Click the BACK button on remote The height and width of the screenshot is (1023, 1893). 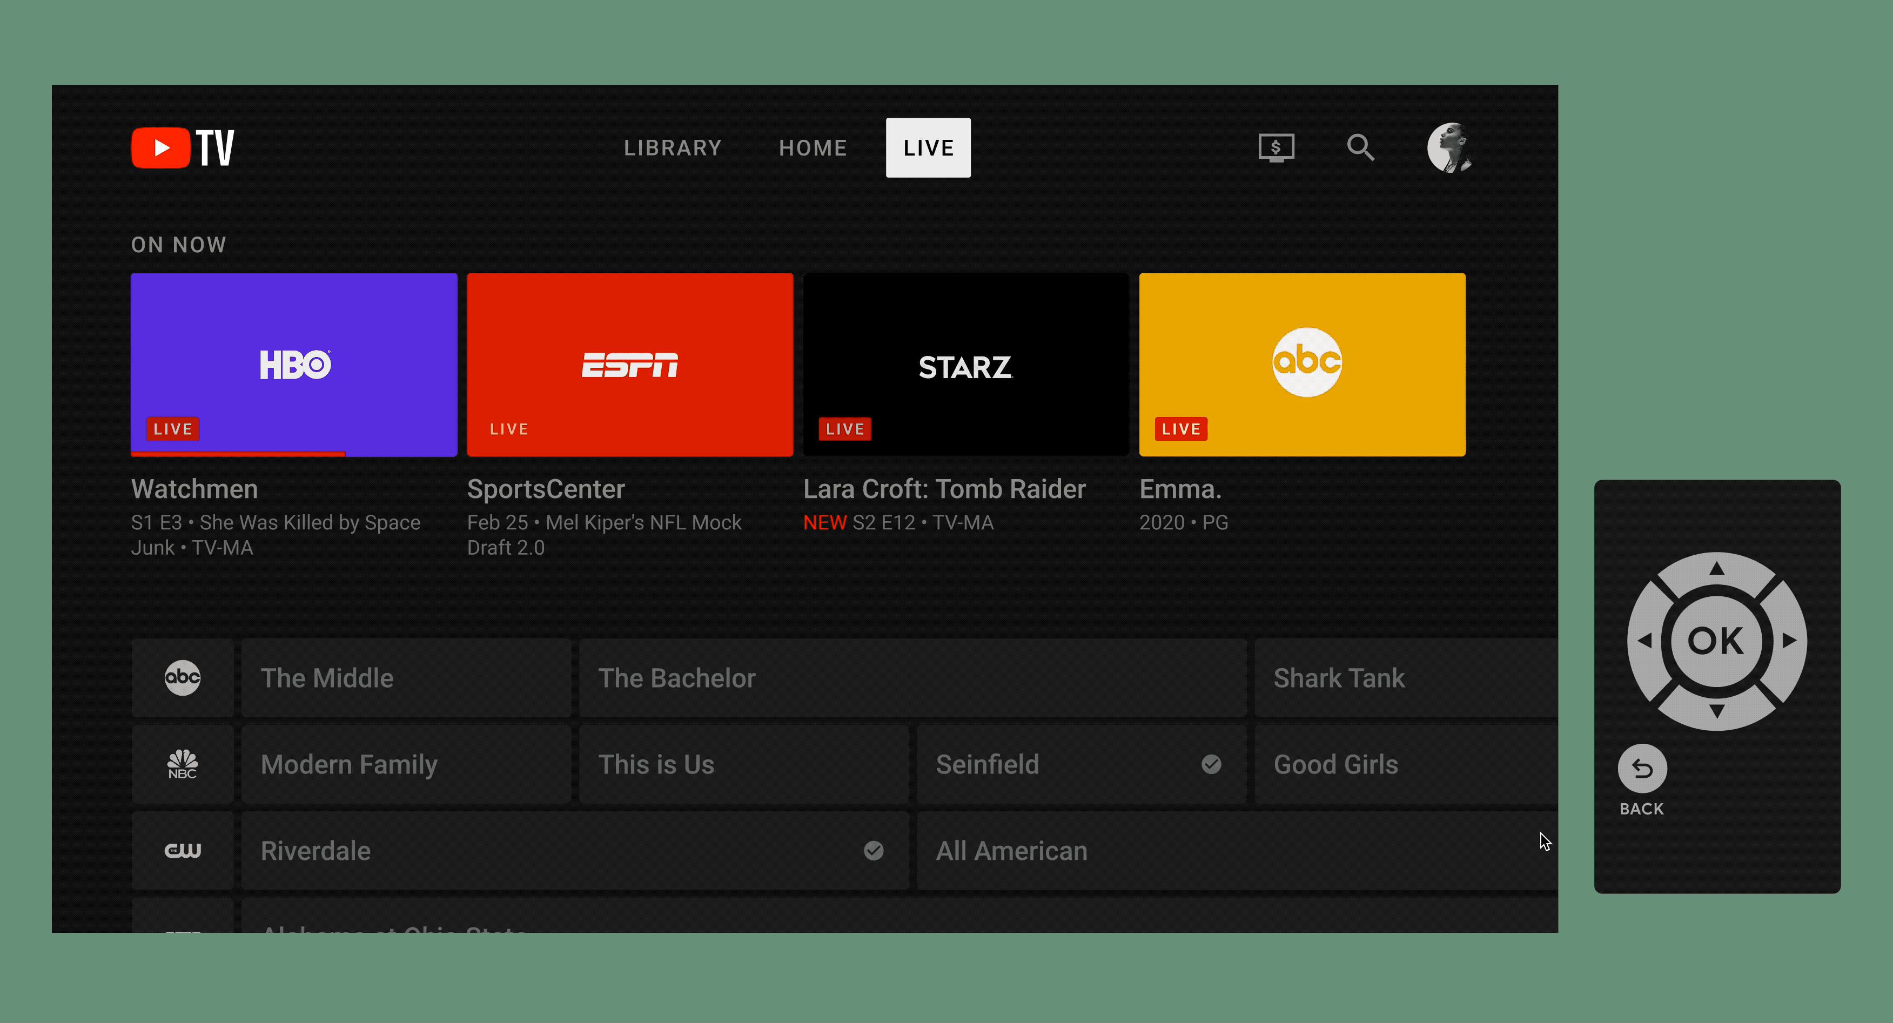pos(1642,769)
